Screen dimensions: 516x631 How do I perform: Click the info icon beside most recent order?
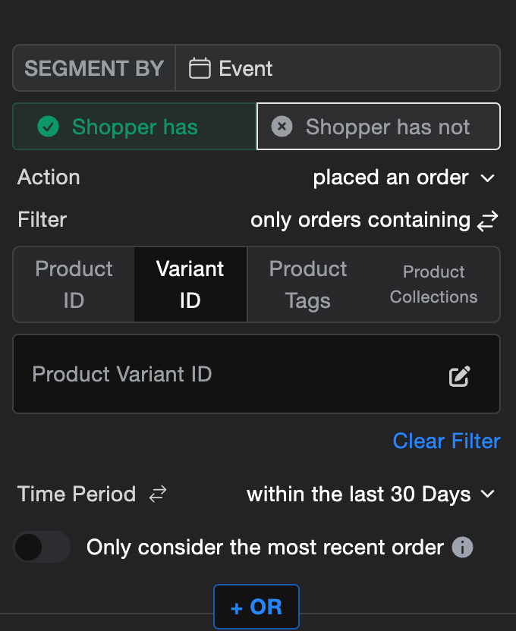(x=463, y=548)
